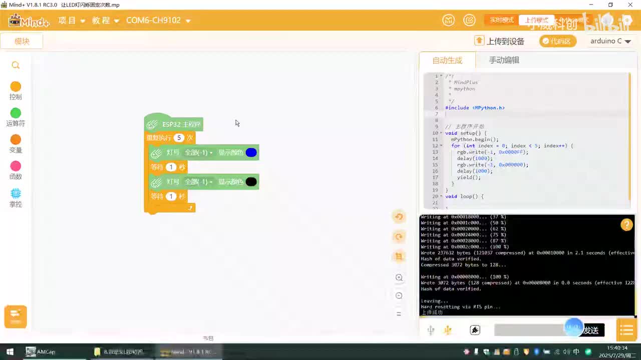Open the extensions button at sidebar bottom

(16, 316)
